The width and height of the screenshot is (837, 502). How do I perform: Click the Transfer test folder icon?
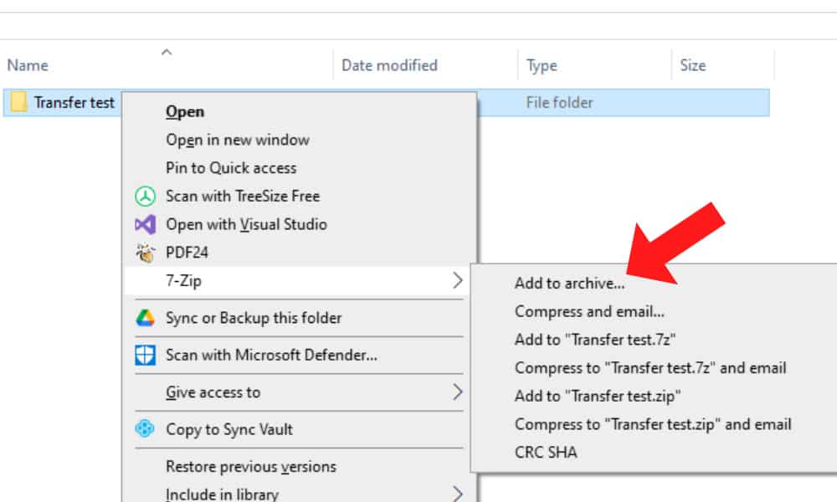click(x=19, y=103)
